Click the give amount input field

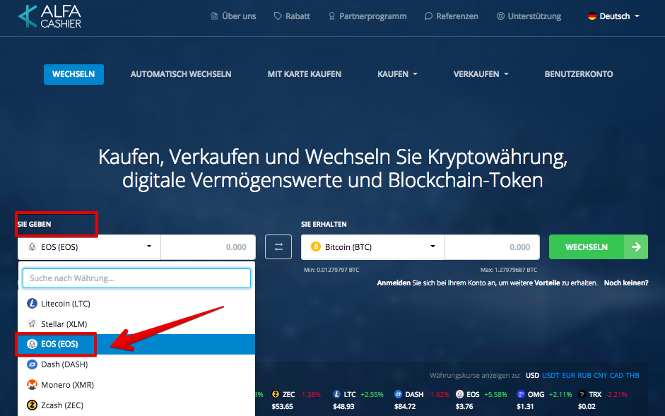click(x=208, y=246)
